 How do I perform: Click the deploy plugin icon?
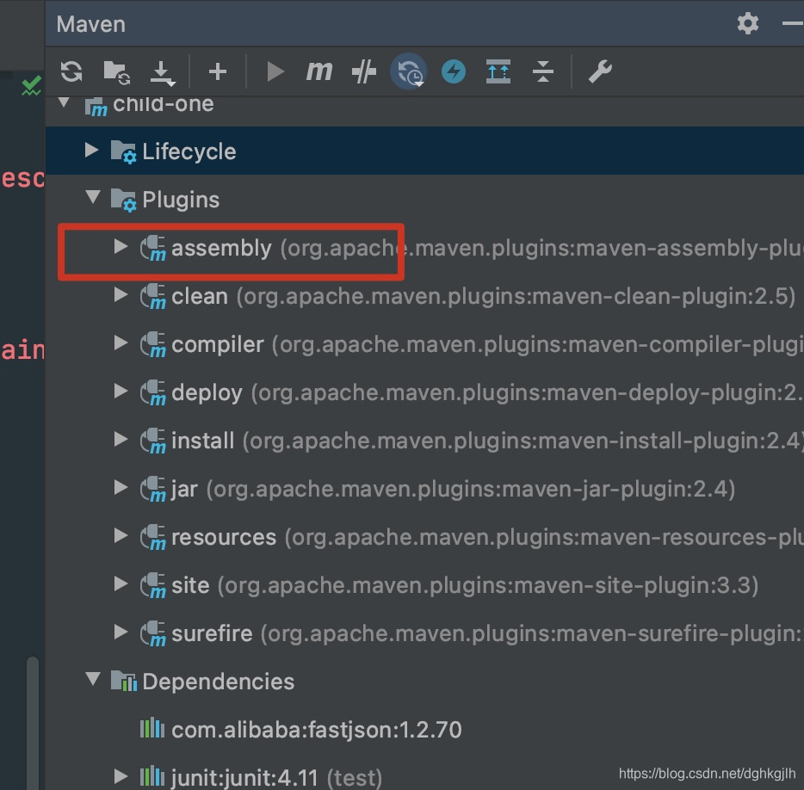[153, 393]
